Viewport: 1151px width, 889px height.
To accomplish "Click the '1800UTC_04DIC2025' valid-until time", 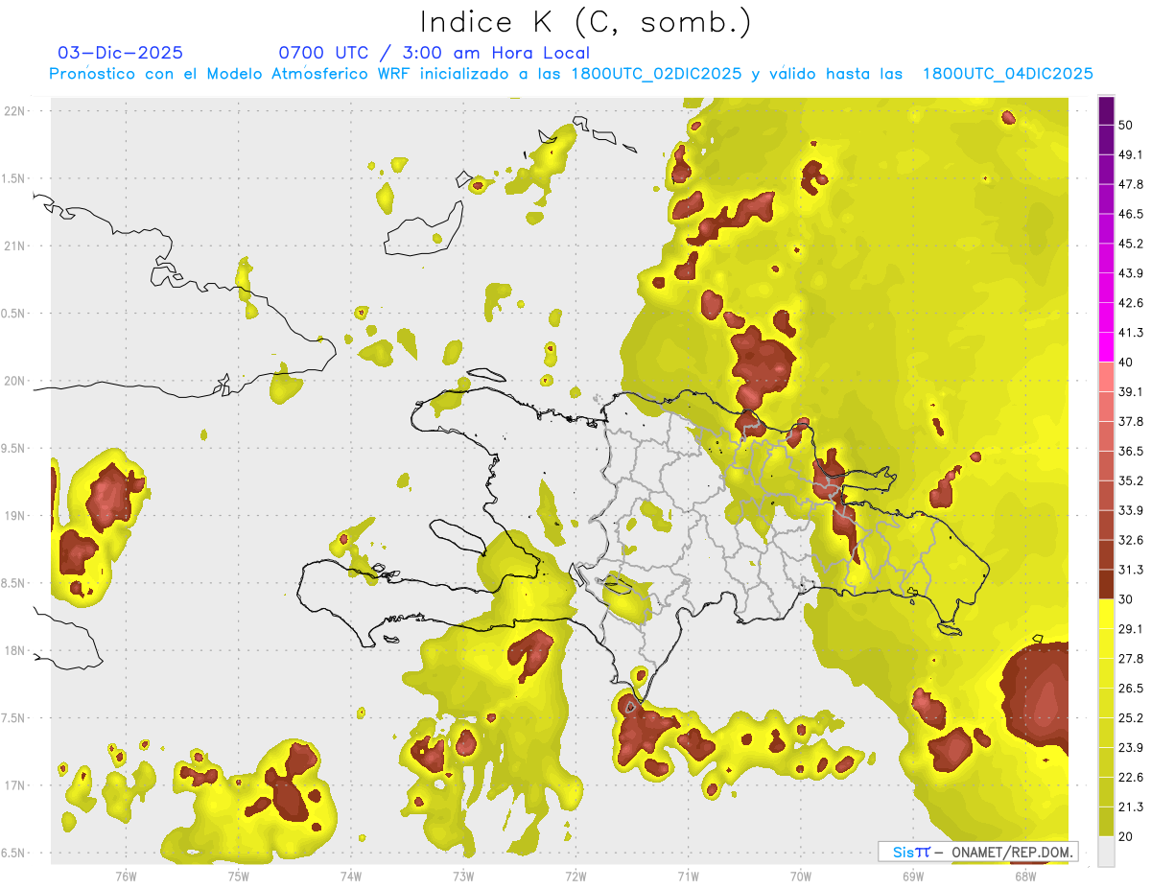I will point(1007,74).
